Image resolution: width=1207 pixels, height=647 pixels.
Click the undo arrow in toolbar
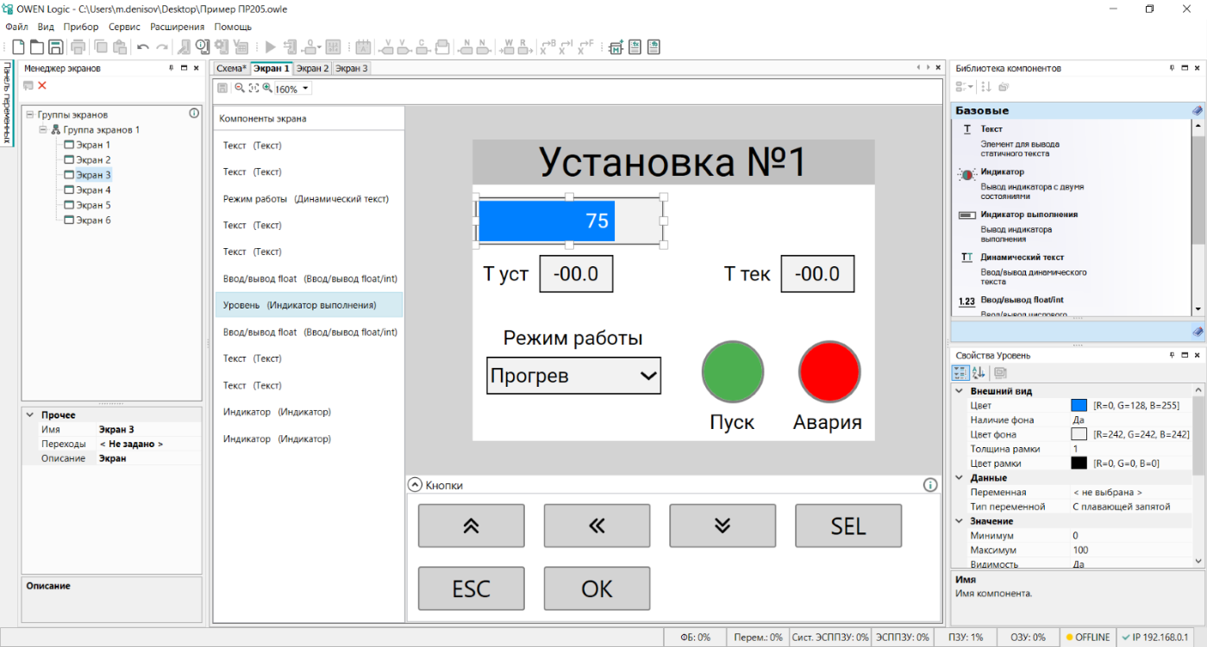[x=142, y=47]
